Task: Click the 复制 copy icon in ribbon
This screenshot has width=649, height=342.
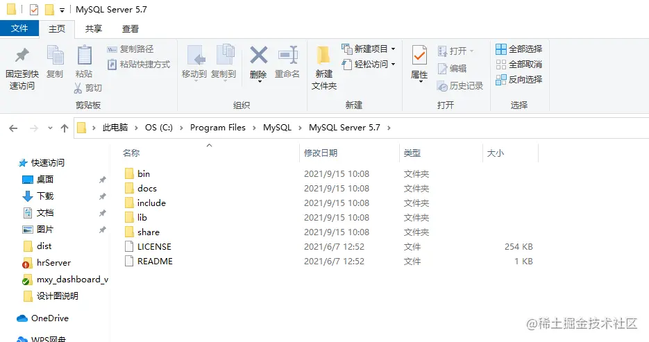Action: pos(55,55)
